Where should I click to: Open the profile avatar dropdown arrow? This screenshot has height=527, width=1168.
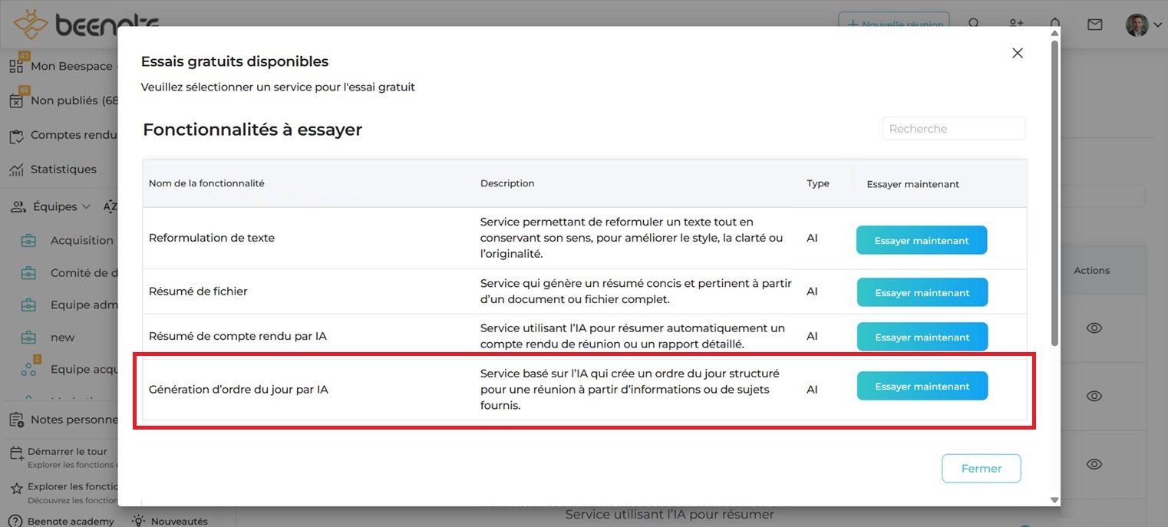click(x=1157, y=25)
